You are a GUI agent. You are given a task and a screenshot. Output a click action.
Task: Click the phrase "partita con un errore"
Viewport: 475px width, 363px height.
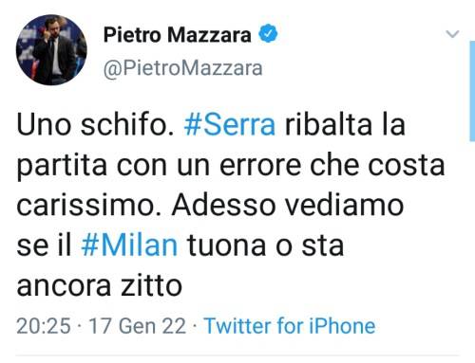159,166
